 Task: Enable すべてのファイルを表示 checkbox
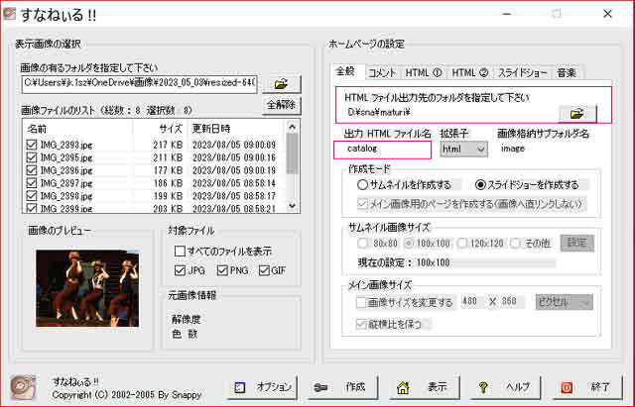tap(180, 251)
